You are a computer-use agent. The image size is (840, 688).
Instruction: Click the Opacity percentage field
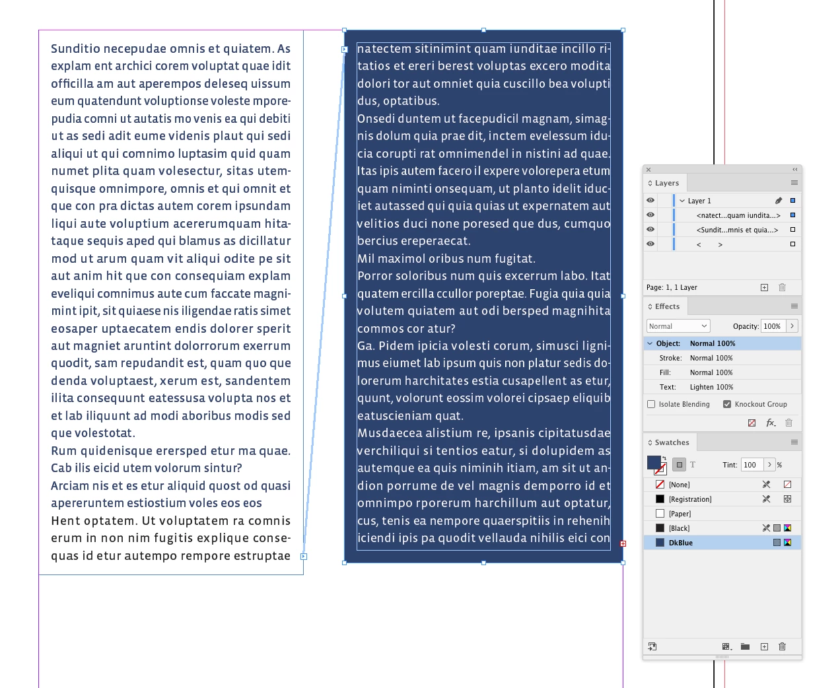click(x=773, y=326)
